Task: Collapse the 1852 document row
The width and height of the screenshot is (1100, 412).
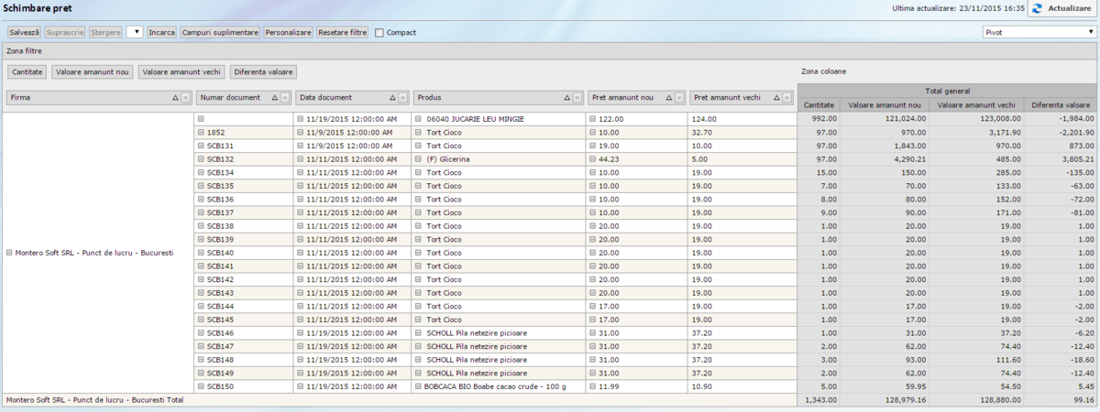Action: click(201, 133)
